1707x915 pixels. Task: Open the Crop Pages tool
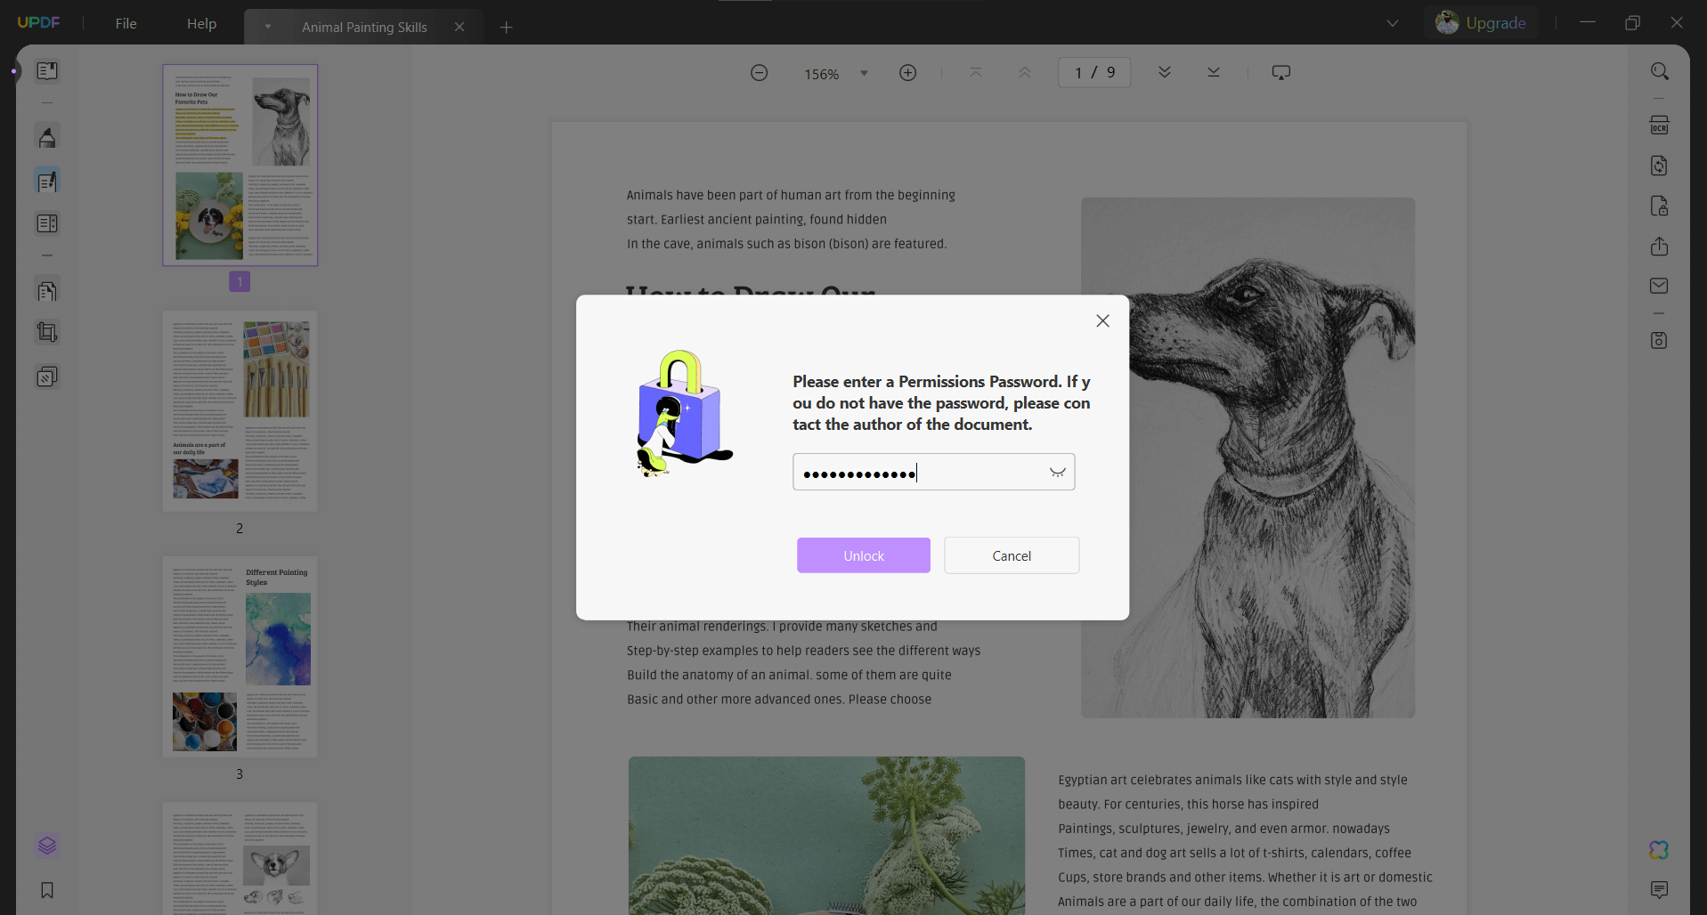[x=47, y=332]
